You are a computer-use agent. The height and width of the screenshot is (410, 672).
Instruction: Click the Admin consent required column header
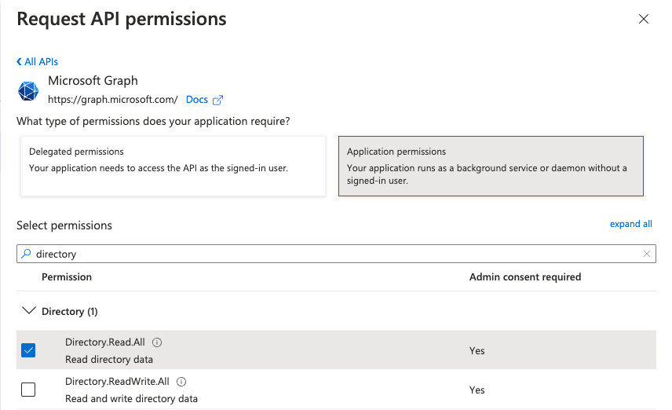click(x=524, y=276)
